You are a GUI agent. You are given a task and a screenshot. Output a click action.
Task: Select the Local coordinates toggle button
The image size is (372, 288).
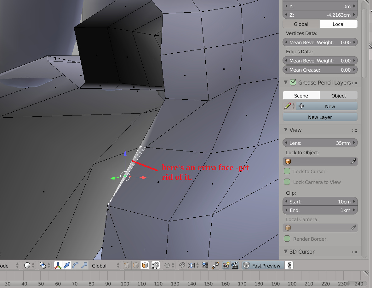point(339,24)
